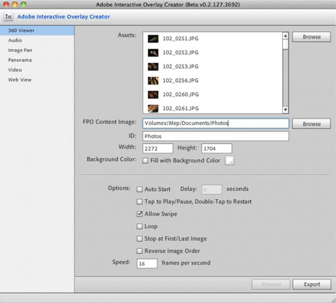Select the 102_0256.JPG thumbnail

[x=153, y=80]
